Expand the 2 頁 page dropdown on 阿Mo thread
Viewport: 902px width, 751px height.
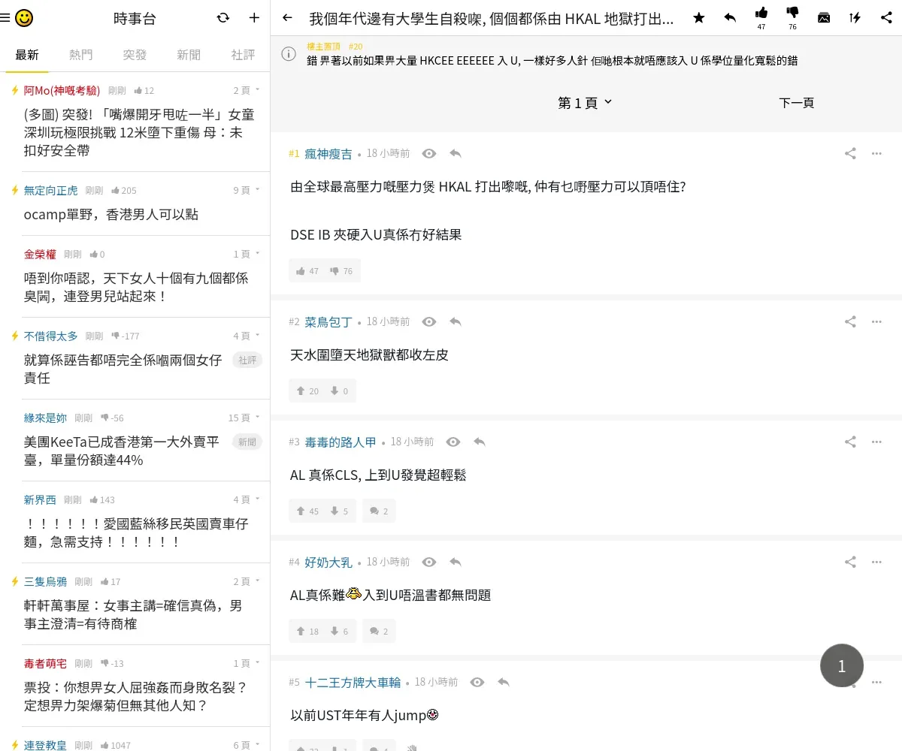(247, 90)
